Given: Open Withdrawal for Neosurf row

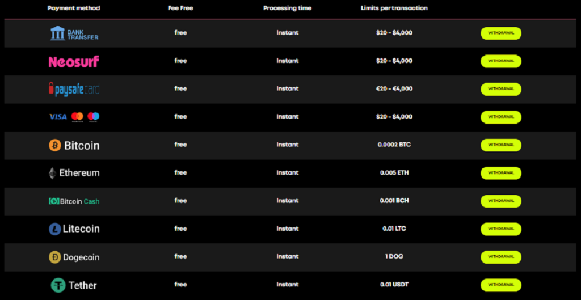Looking at the screenshot, I should [x=501, y=61].
